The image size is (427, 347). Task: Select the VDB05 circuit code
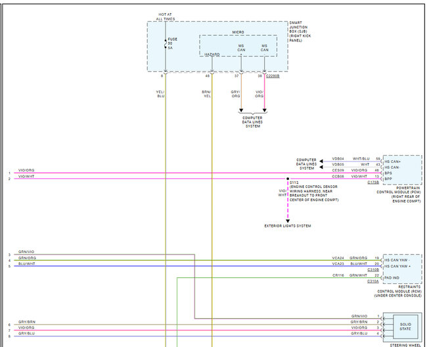tap(338, 164)
